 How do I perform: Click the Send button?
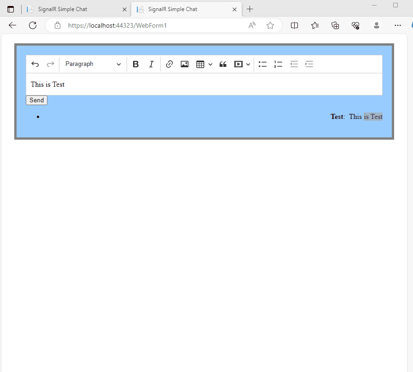pyautogui.click(x=36, y=100)
